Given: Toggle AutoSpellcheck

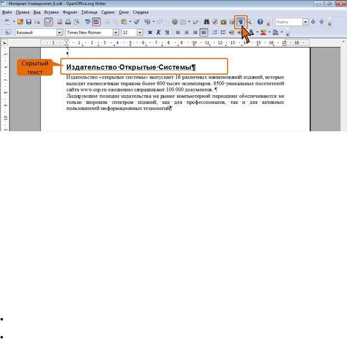Looking at the screenshot, I should [96, 22].
